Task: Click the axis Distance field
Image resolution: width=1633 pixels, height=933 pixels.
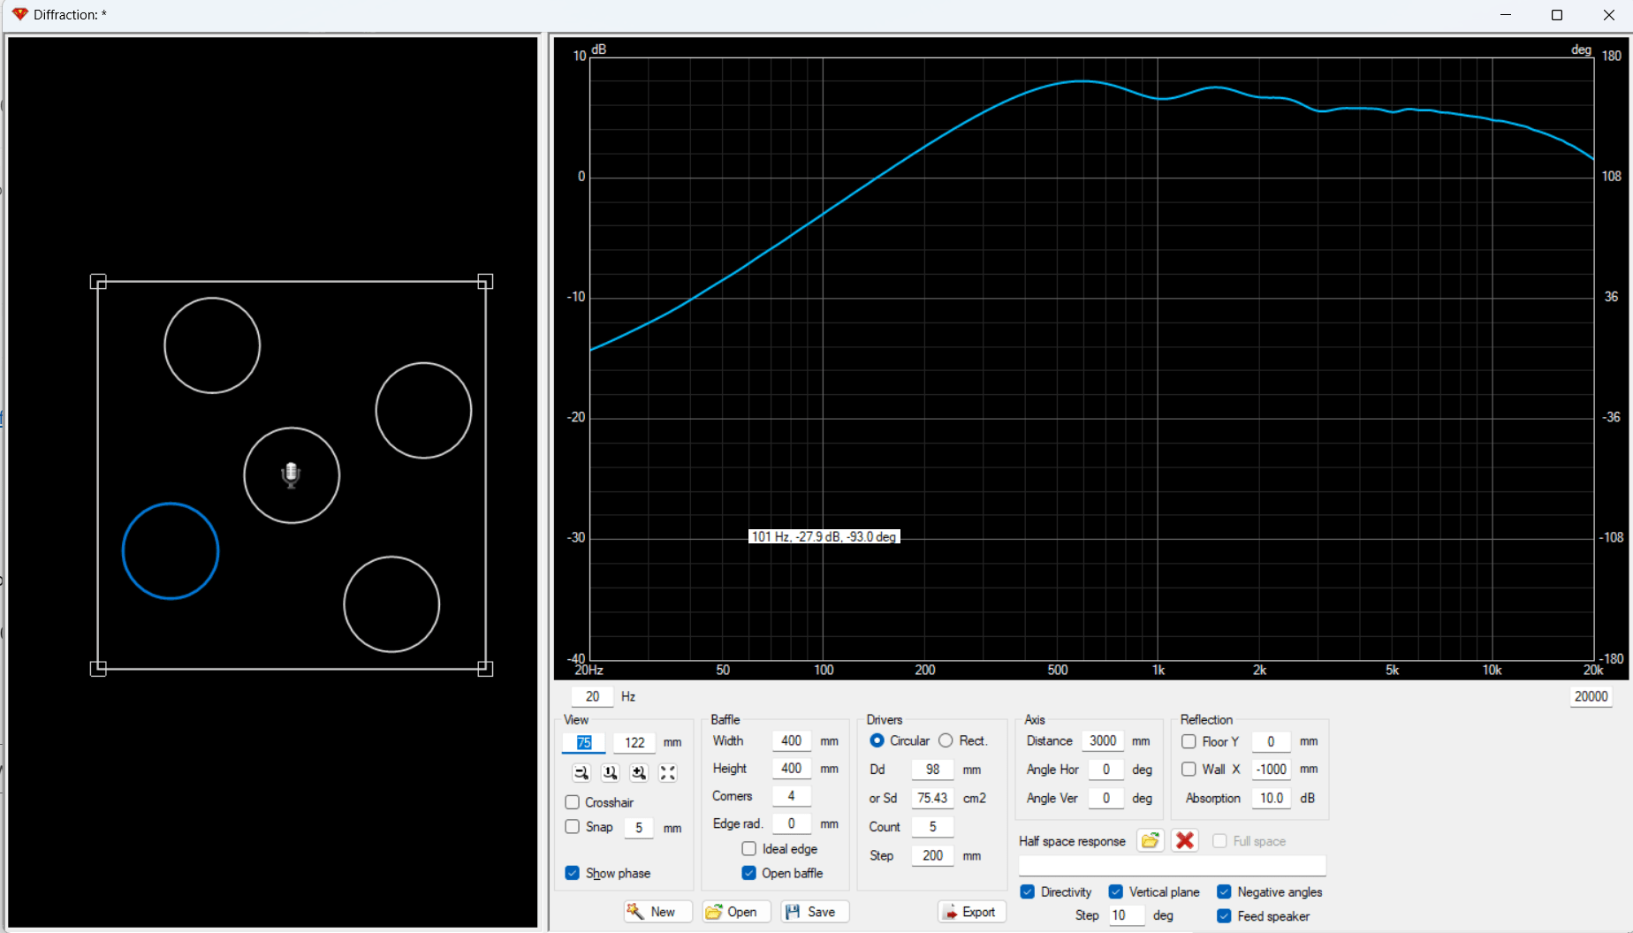Action: pos(1103,741)
